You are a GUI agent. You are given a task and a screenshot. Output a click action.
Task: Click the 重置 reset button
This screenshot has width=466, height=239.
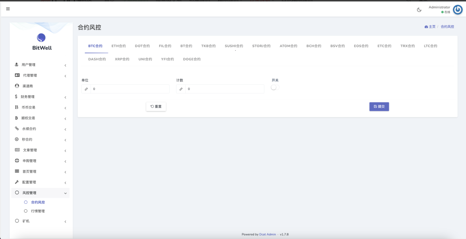(x=156, y=106)
